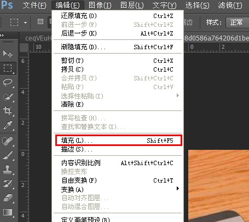The width and height of the screenshot is (249, 222).
Task: Select the Rectangular Marquee tool in toolbox
Action: pyautogui.click(x=8, y=68)
